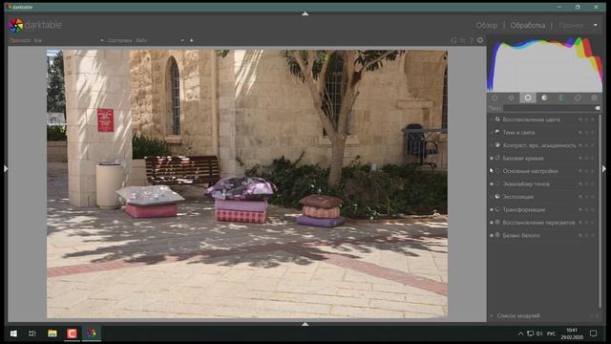Open the tone modules half-circle tab

(x=544, y=97)
